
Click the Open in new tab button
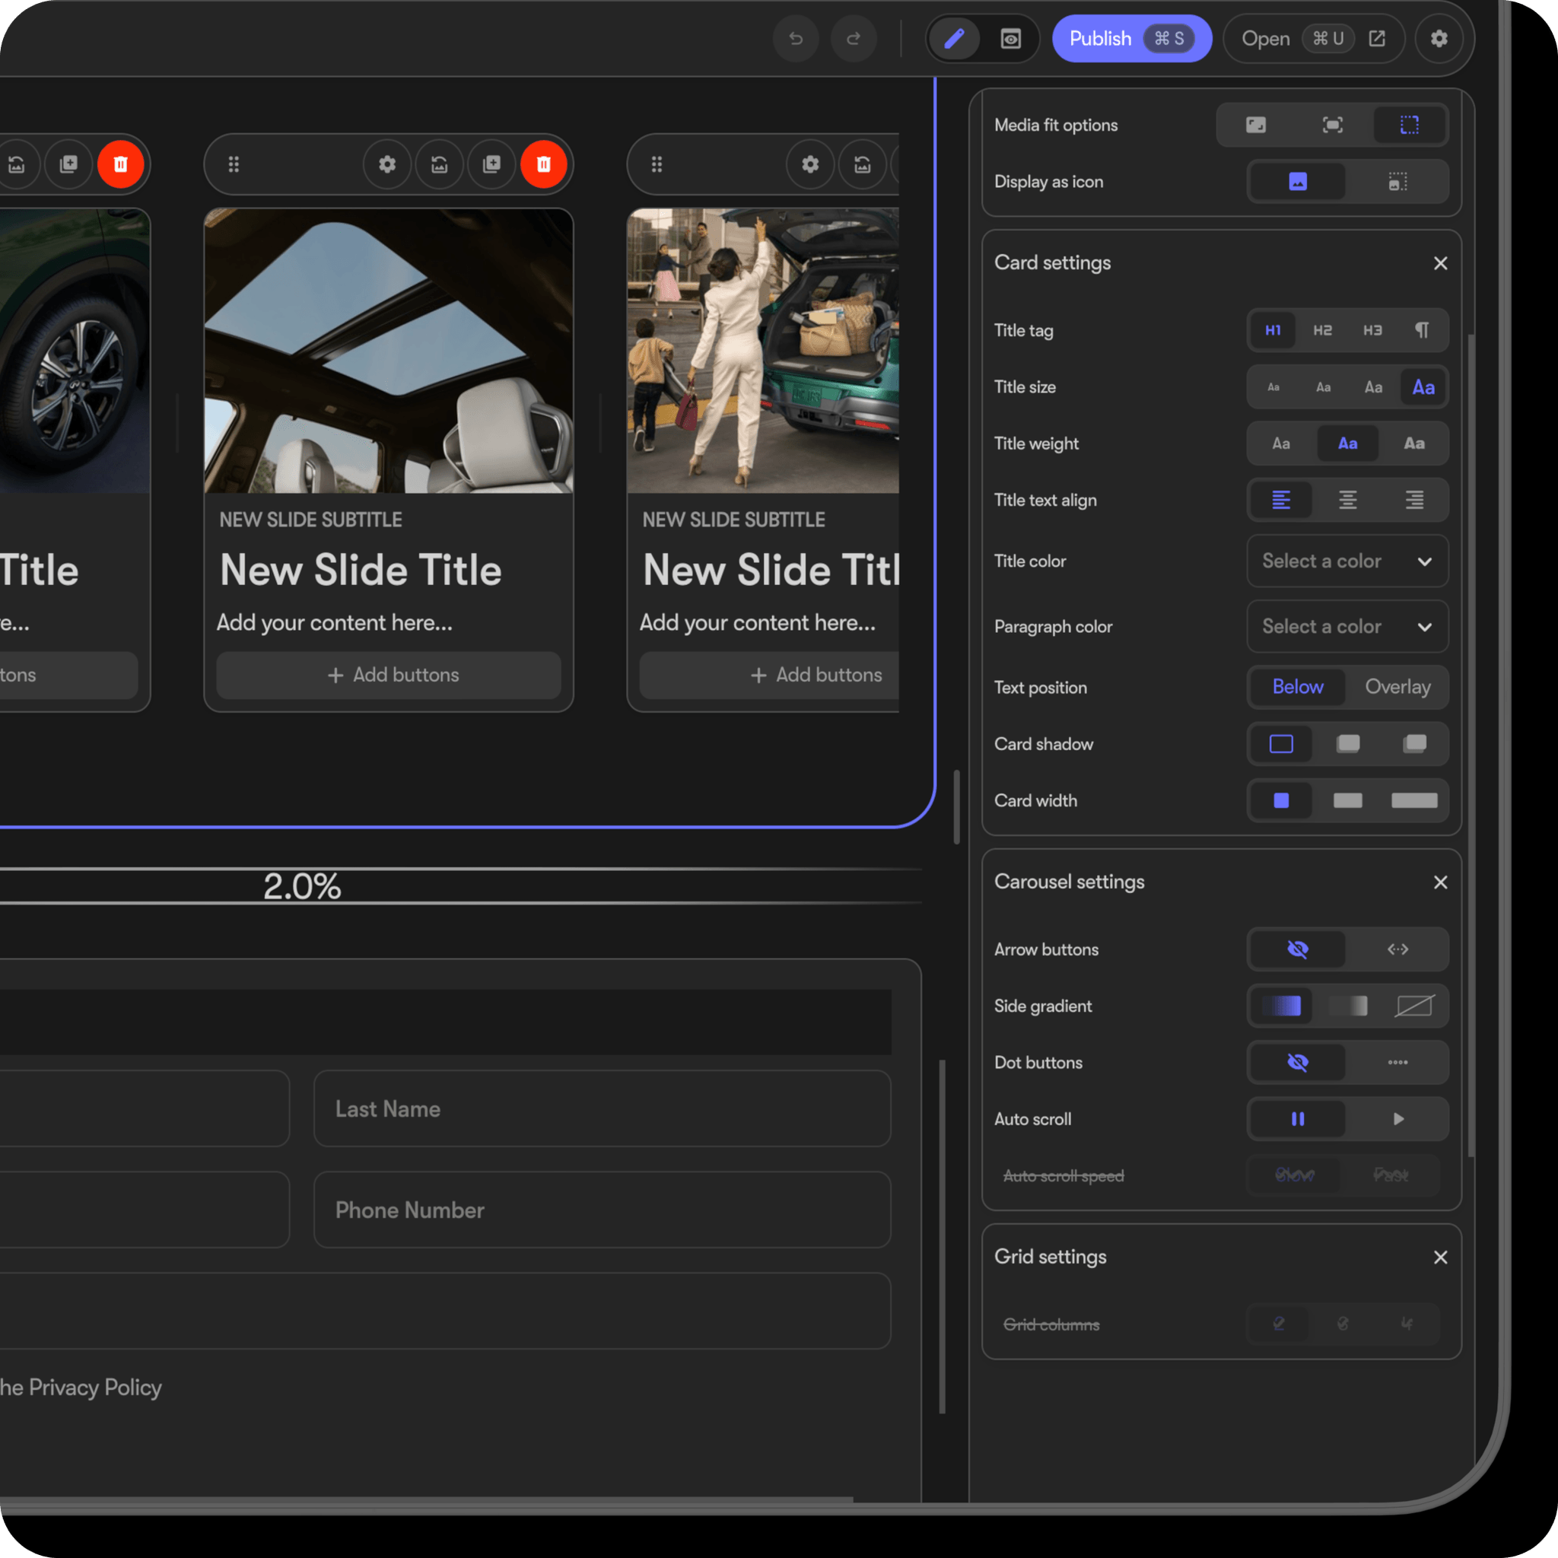1314,39
